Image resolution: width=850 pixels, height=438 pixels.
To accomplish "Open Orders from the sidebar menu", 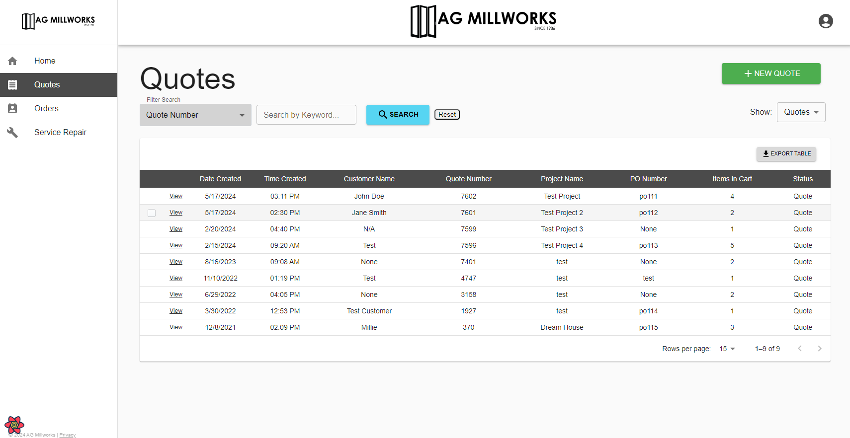I will (x=46, y=109).
